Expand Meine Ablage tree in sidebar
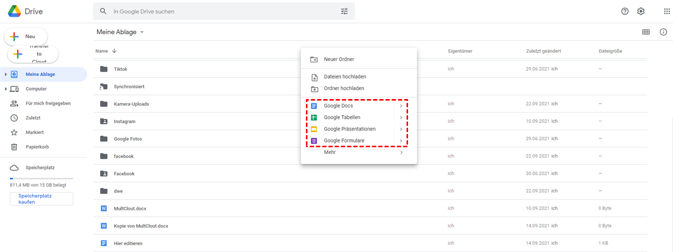This screenshot has width=673, height=252. [x=6, y=74]
